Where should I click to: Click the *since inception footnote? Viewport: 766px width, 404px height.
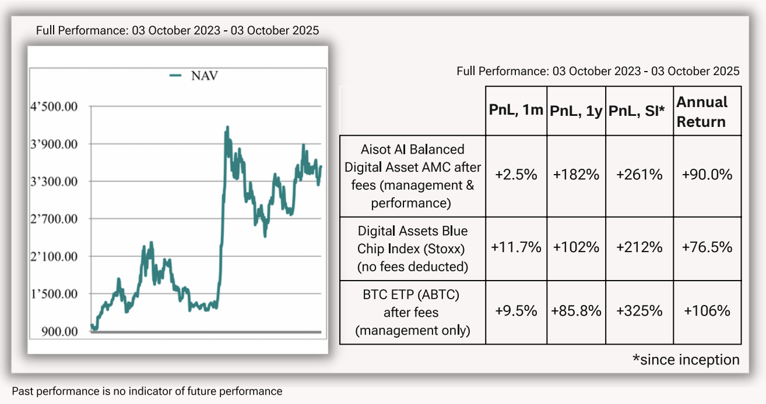[686, 360]
